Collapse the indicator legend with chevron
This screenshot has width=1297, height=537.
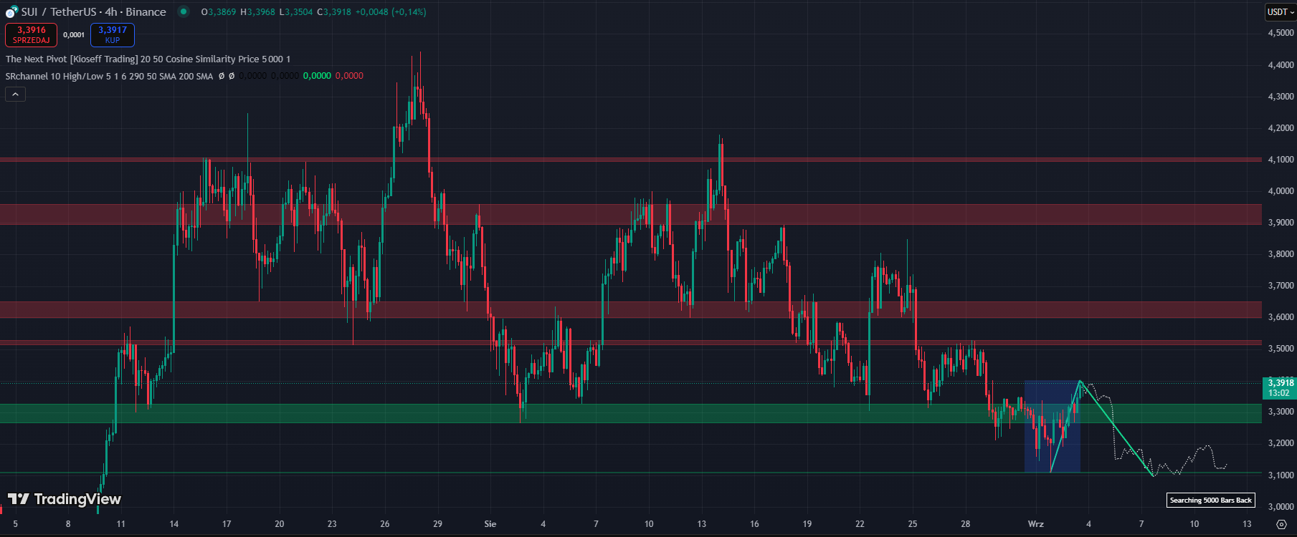click(15, 94)
